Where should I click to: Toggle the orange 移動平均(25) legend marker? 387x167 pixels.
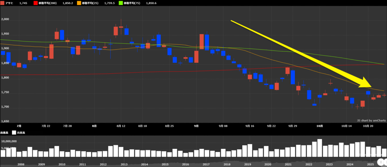(79, 3)
